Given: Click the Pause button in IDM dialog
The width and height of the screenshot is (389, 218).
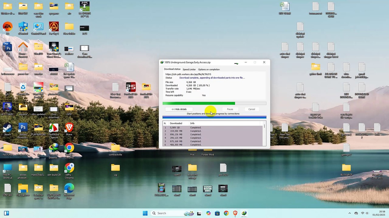Looking at the screenshot, I should (230, 109).
